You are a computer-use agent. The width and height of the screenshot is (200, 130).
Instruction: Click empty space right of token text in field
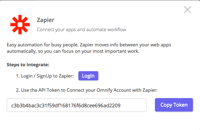[x=133, y=105]
